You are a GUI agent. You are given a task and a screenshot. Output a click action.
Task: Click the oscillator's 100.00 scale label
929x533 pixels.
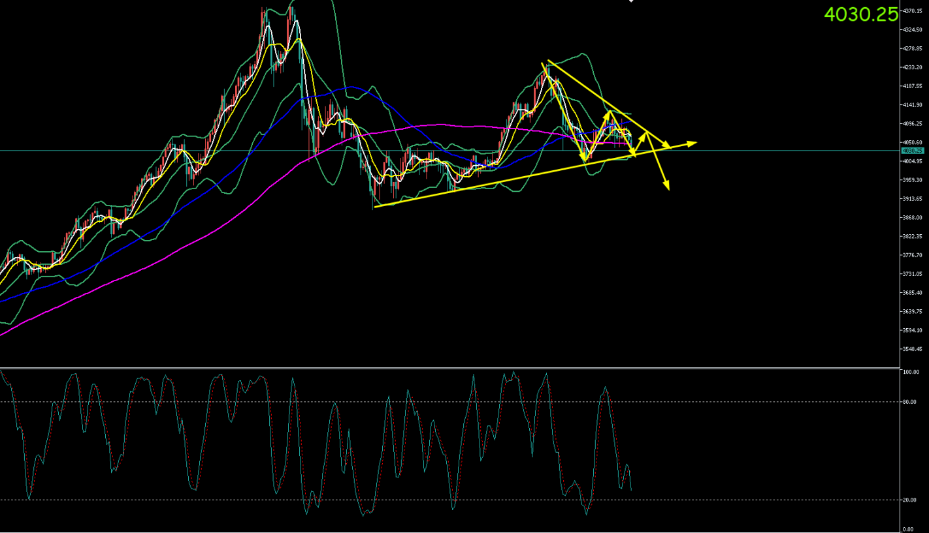[909, 372]
